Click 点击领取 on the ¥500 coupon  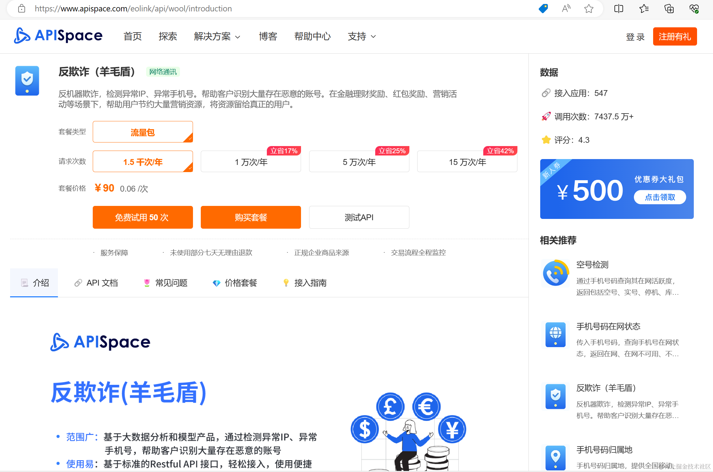pyautogui.click(x=660, y=197)
